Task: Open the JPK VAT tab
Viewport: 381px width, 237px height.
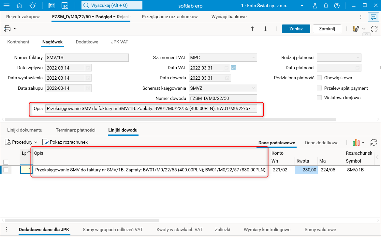Action: pos(120,42)
